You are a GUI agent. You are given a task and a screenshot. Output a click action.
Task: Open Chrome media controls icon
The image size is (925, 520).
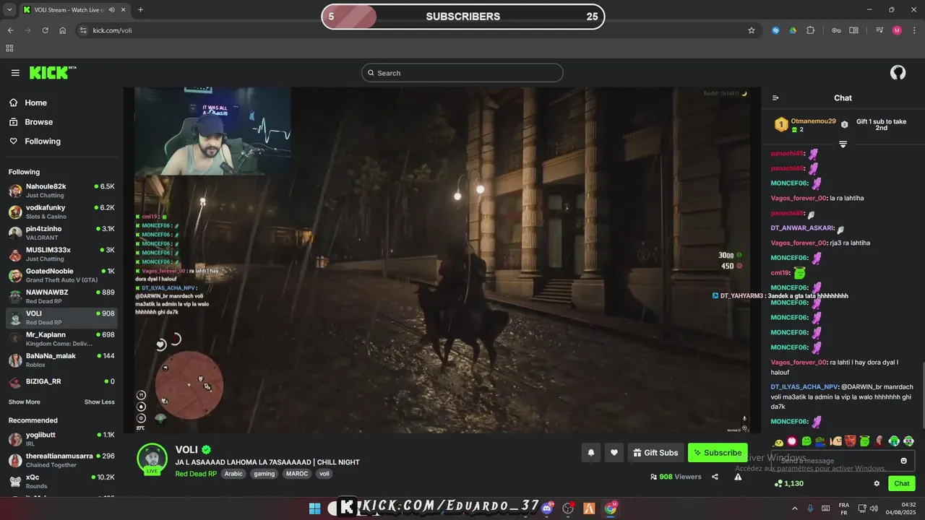(x=879, y=30)
